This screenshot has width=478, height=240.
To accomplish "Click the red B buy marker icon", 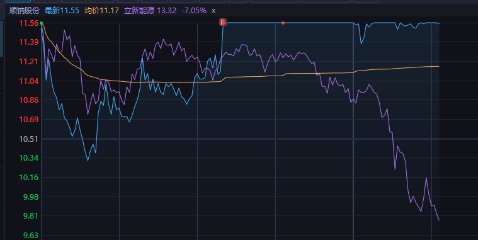I will tap(223, 22).
